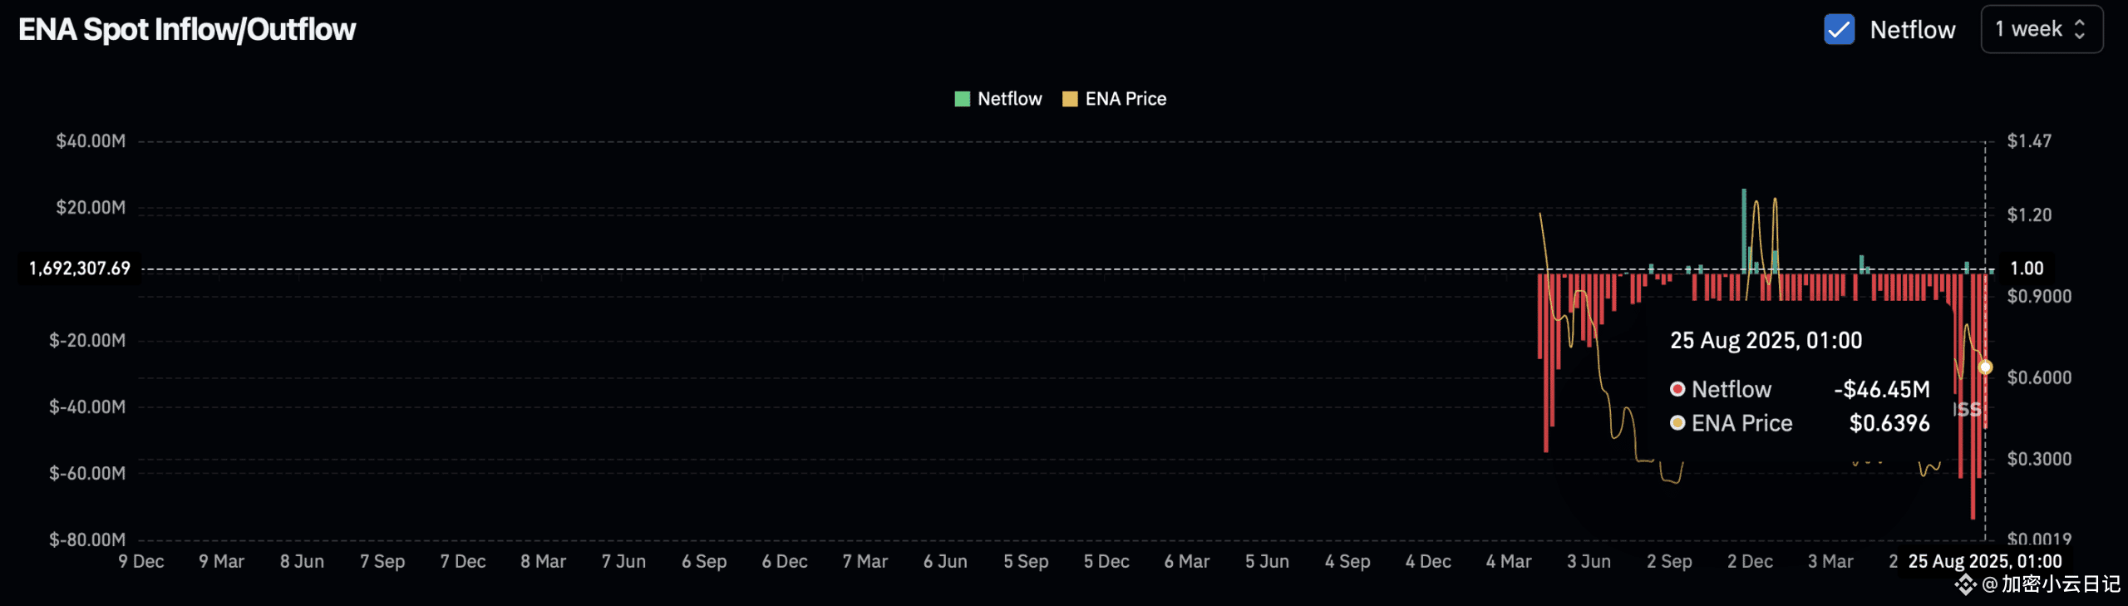Toggle the green Netflow legend swatch

click(x=963, y=99)
